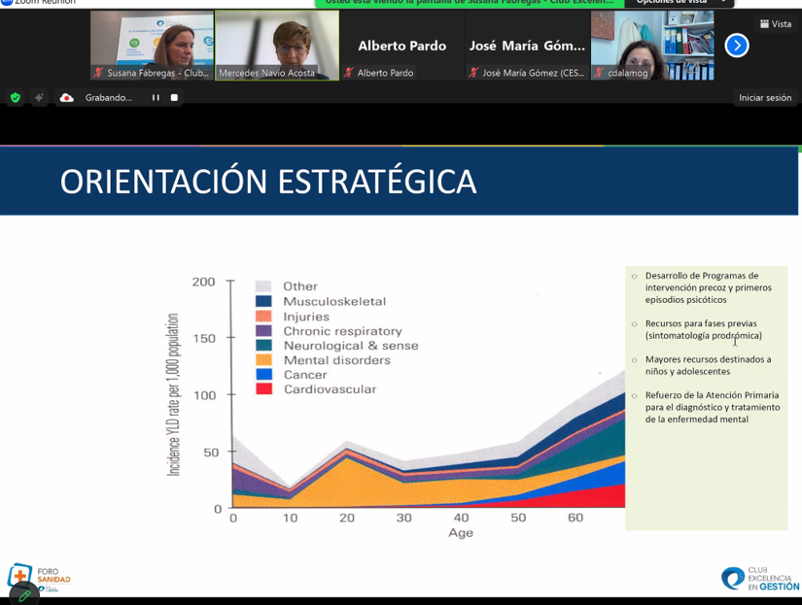Open Opciones de vista dropdown
Screen dimensions: 802x605
point(680,3)
